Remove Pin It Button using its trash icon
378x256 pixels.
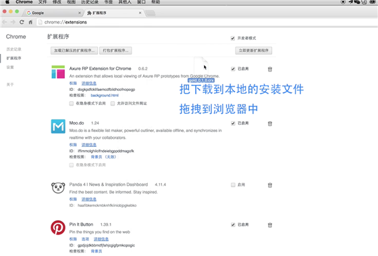270,225
